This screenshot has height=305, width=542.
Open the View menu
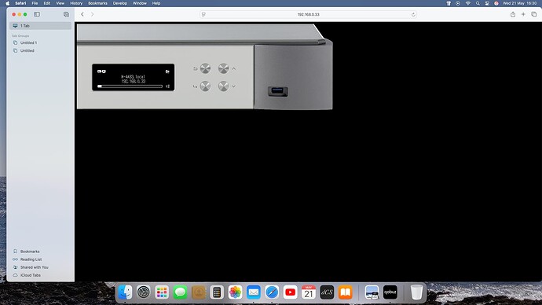point(60,3)
